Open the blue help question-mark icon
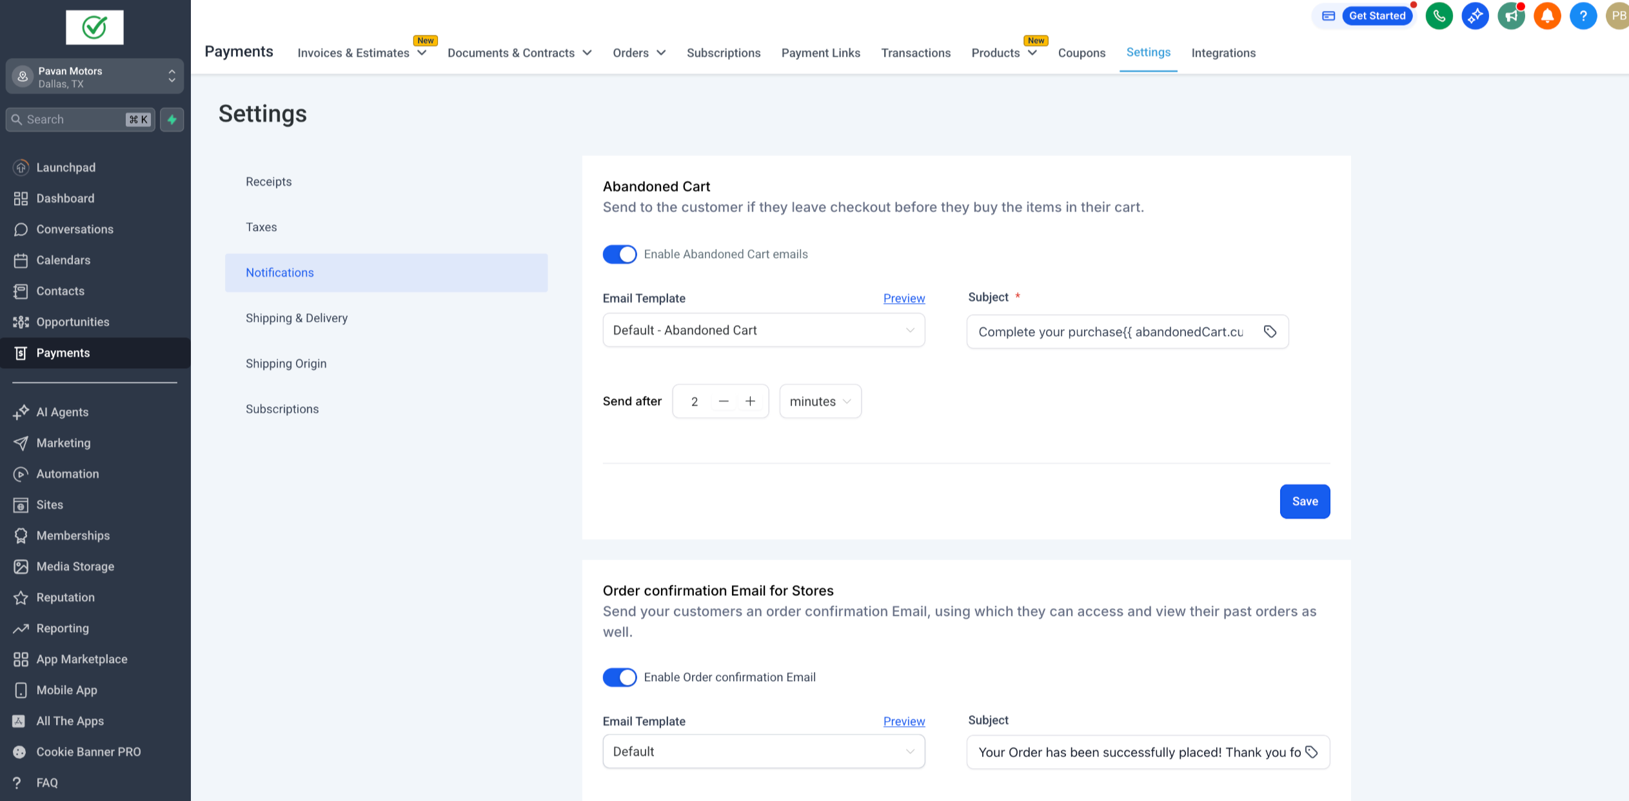This screenshot has height=801, width=1629. [1583, 16]
